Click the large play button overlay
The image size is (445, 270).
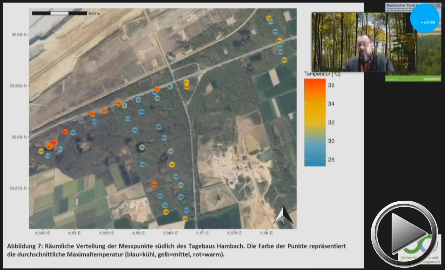point(404,234)
